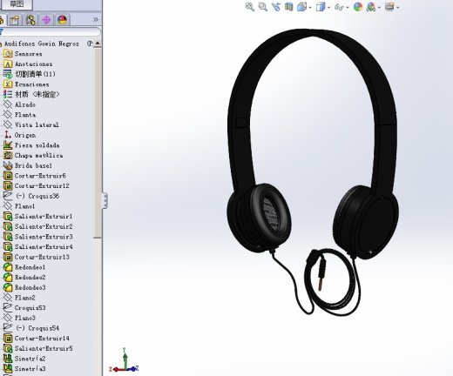Select the Saliente-Extruir4 feature
Viewport: 453px width, 376px height.
pyautogui.click(x=44, y=247)
